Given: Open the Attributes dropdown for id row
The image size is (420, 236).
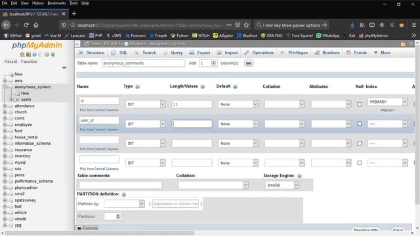Looking at the screenshot, I should tap(331, 104).
